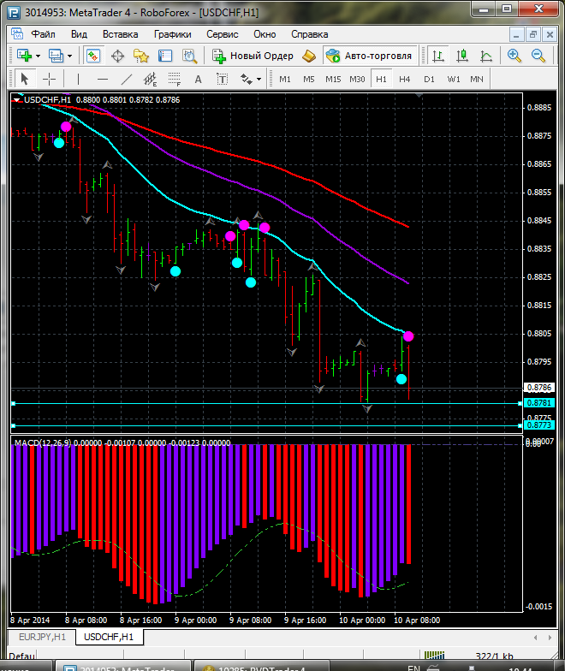Switch timeframe to M15
The width and height of the screenshot is (565, 671).
pos(333,79)
